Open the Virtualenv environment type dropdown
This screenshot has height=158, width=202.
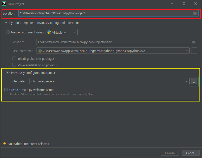click(61, 32)
